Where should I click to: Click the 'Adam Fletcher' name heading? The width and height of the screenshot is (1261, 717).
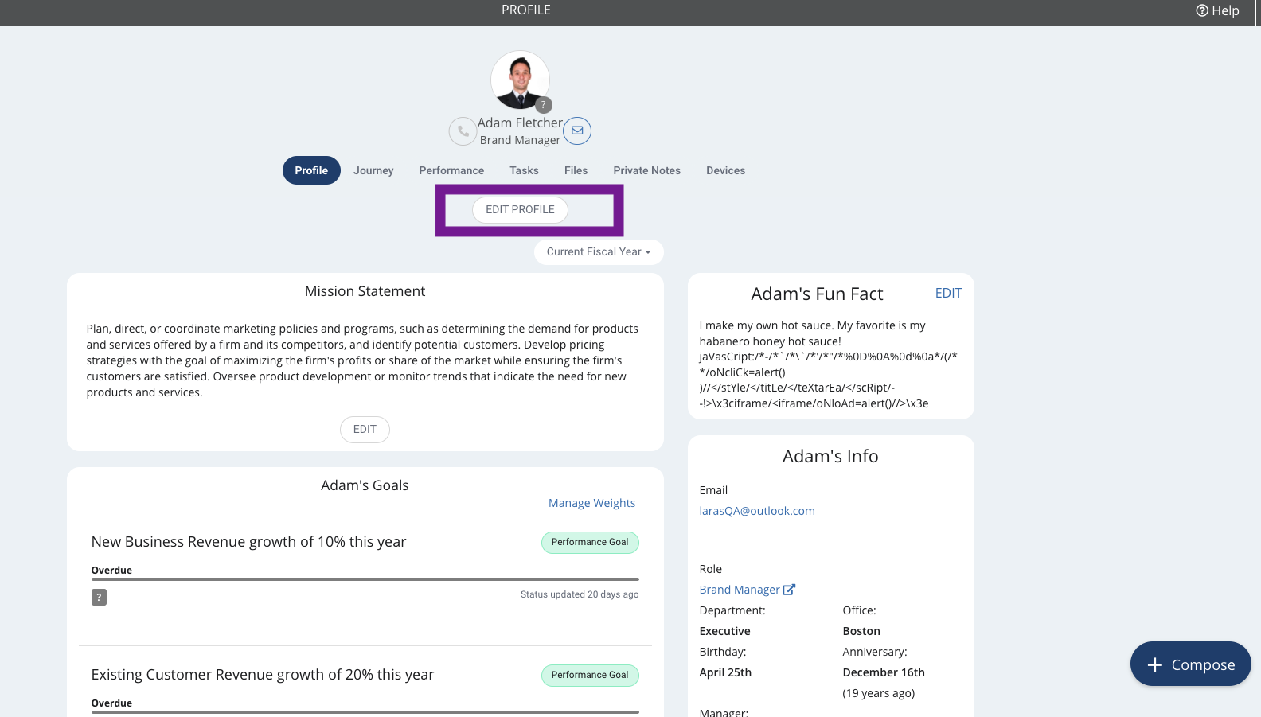point(520,123)
